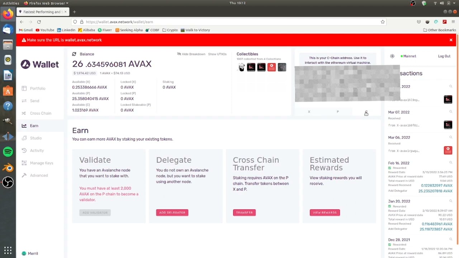View Jan 20, 2022 transaction in explorer
459x258 pixels.
[x=451, y=201]
